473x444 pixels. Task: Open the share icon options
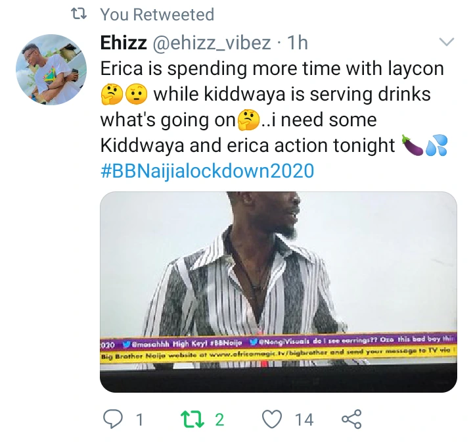point(351,419)
